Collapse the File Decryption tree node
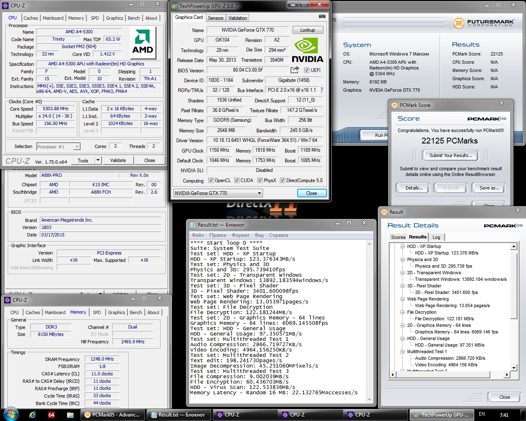Screen dimensions: 526x421 [x=403, y=312]
